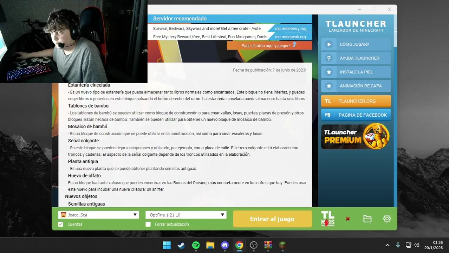This screenshot has height=253, width=449.
Task: Open Ayuda TLauncher
Action: pos(356,58)
